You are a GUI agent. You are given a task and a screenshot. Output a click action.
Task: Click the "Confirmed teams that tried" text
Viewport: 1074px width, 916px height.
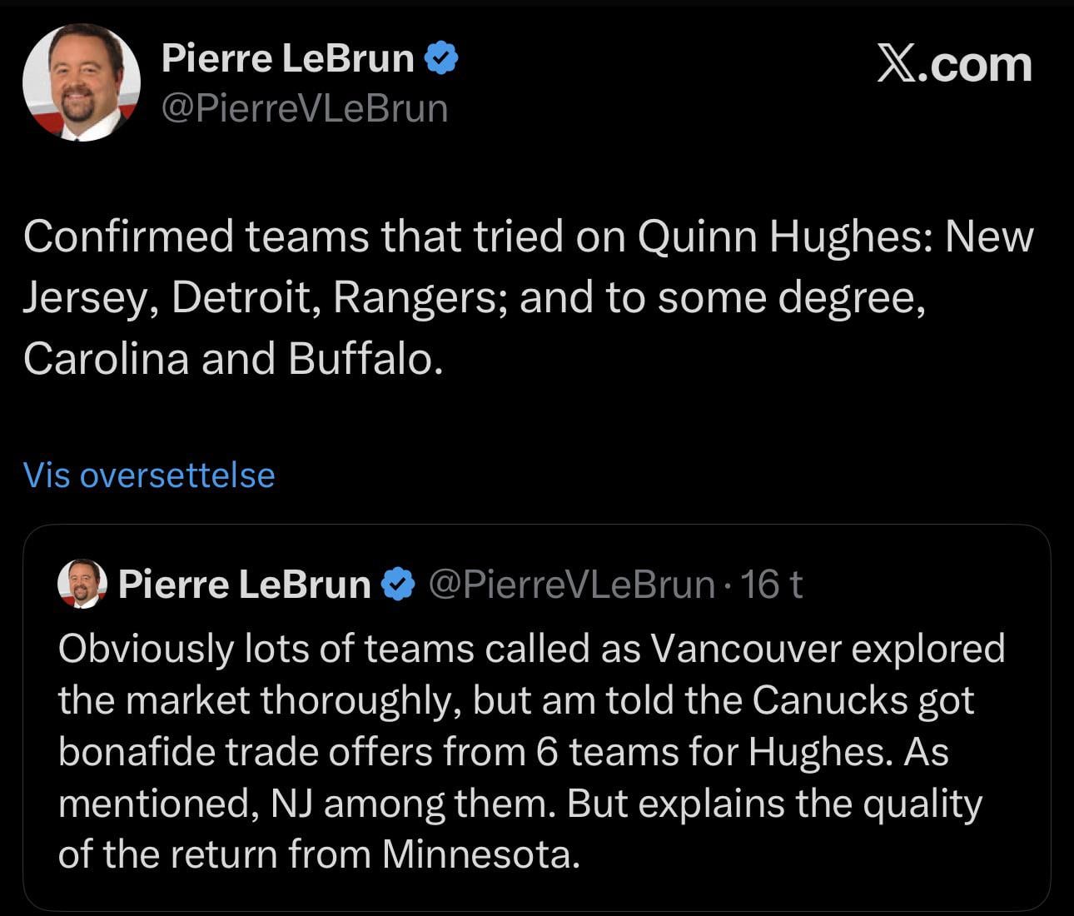[x=246, y=236]
